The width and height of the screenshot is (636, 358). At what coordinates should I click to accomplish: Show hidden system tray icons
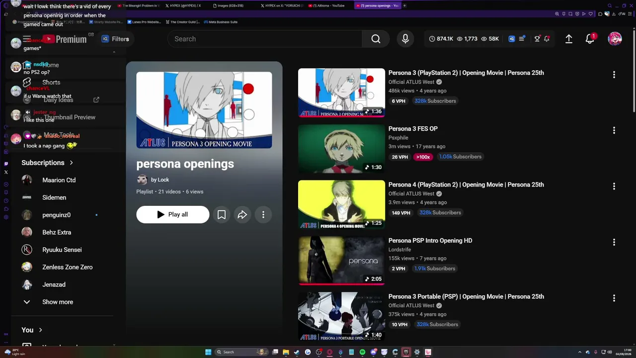pyautogui.click(x=580, y=352)
